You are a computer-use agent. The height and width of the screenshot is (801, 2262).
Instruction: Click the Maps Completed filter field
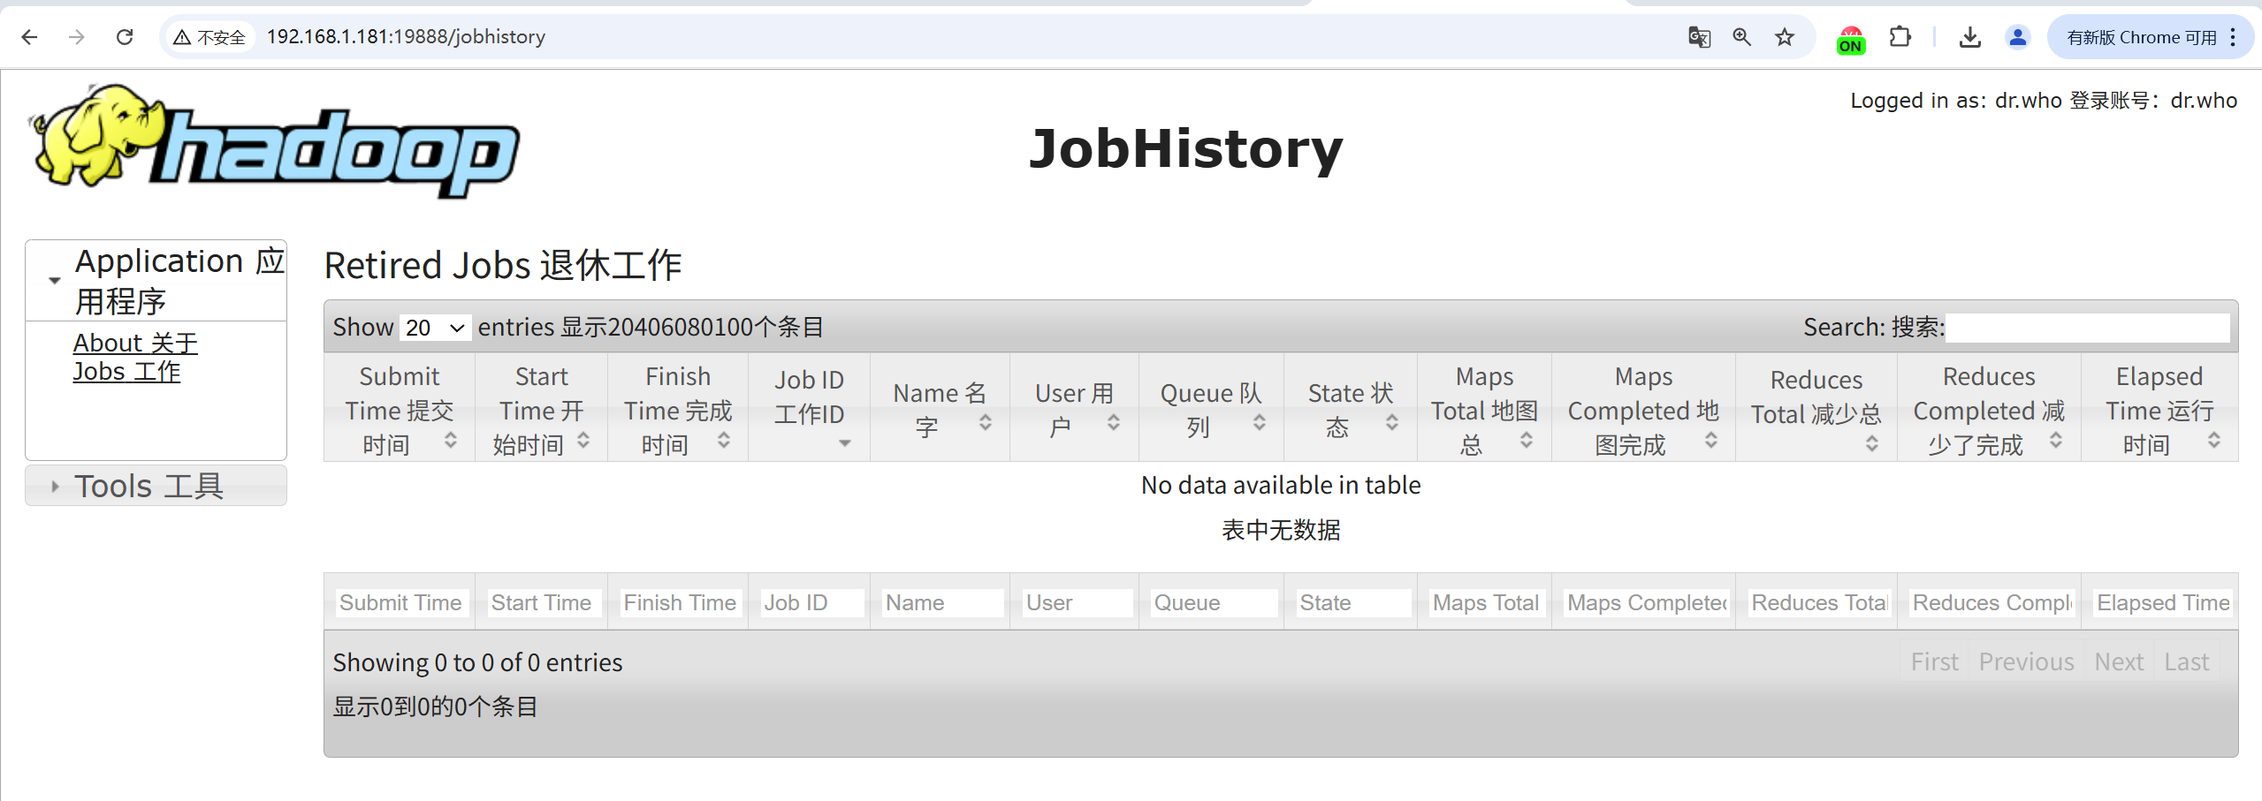pyautogui.click(x=1647, y=602)
